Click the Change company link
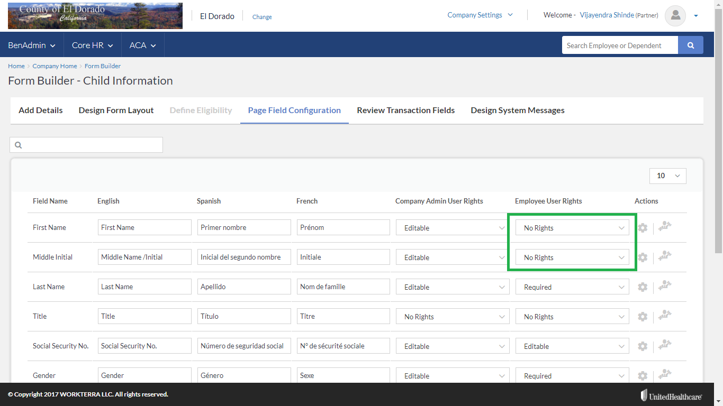The image size is (723, 406). (262, 17)
